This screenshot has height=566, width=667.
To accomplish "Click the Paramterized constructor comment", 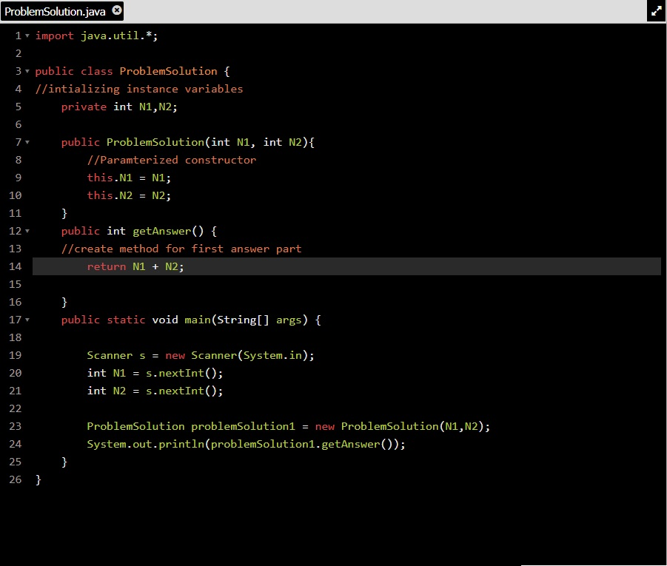I will (170, 160).
